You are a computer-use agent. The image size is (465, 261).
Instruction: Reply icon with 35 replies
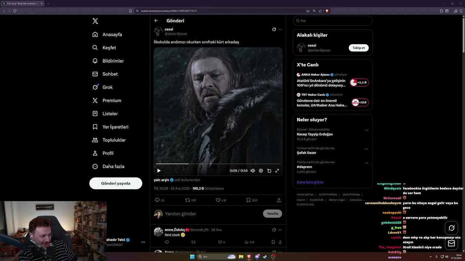pos(160,200)
